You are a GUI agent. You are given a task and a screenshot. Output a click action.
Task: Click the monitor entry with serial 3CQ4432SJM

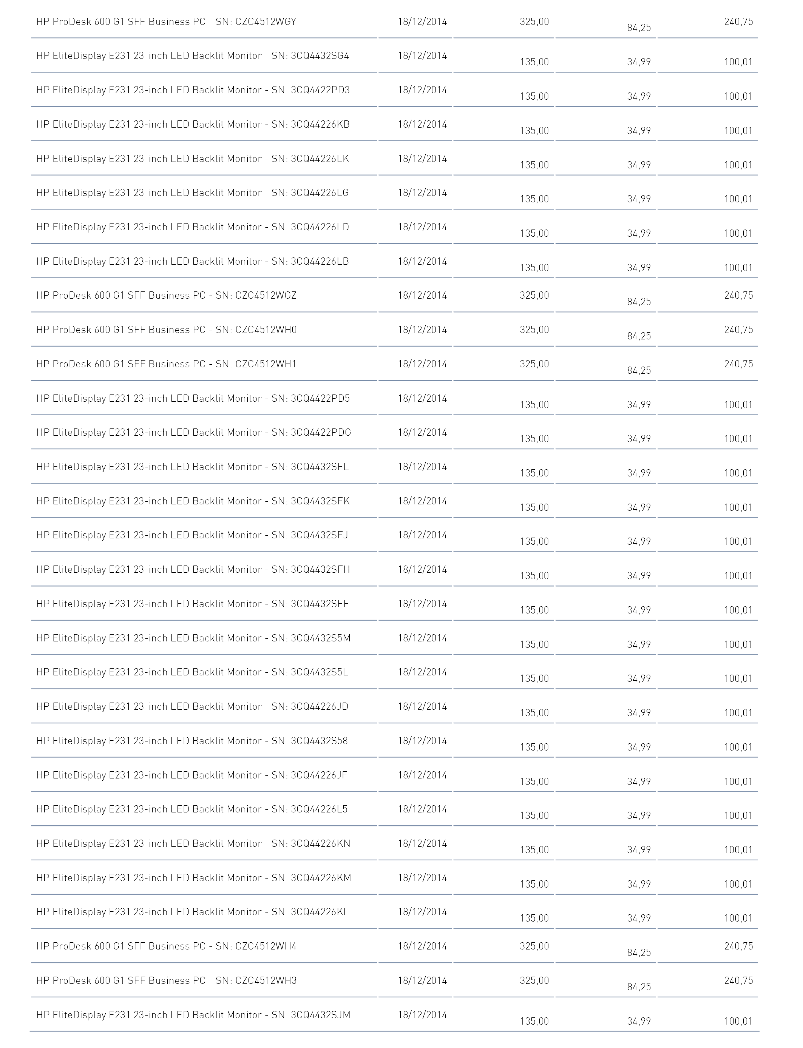point(193,1016)
